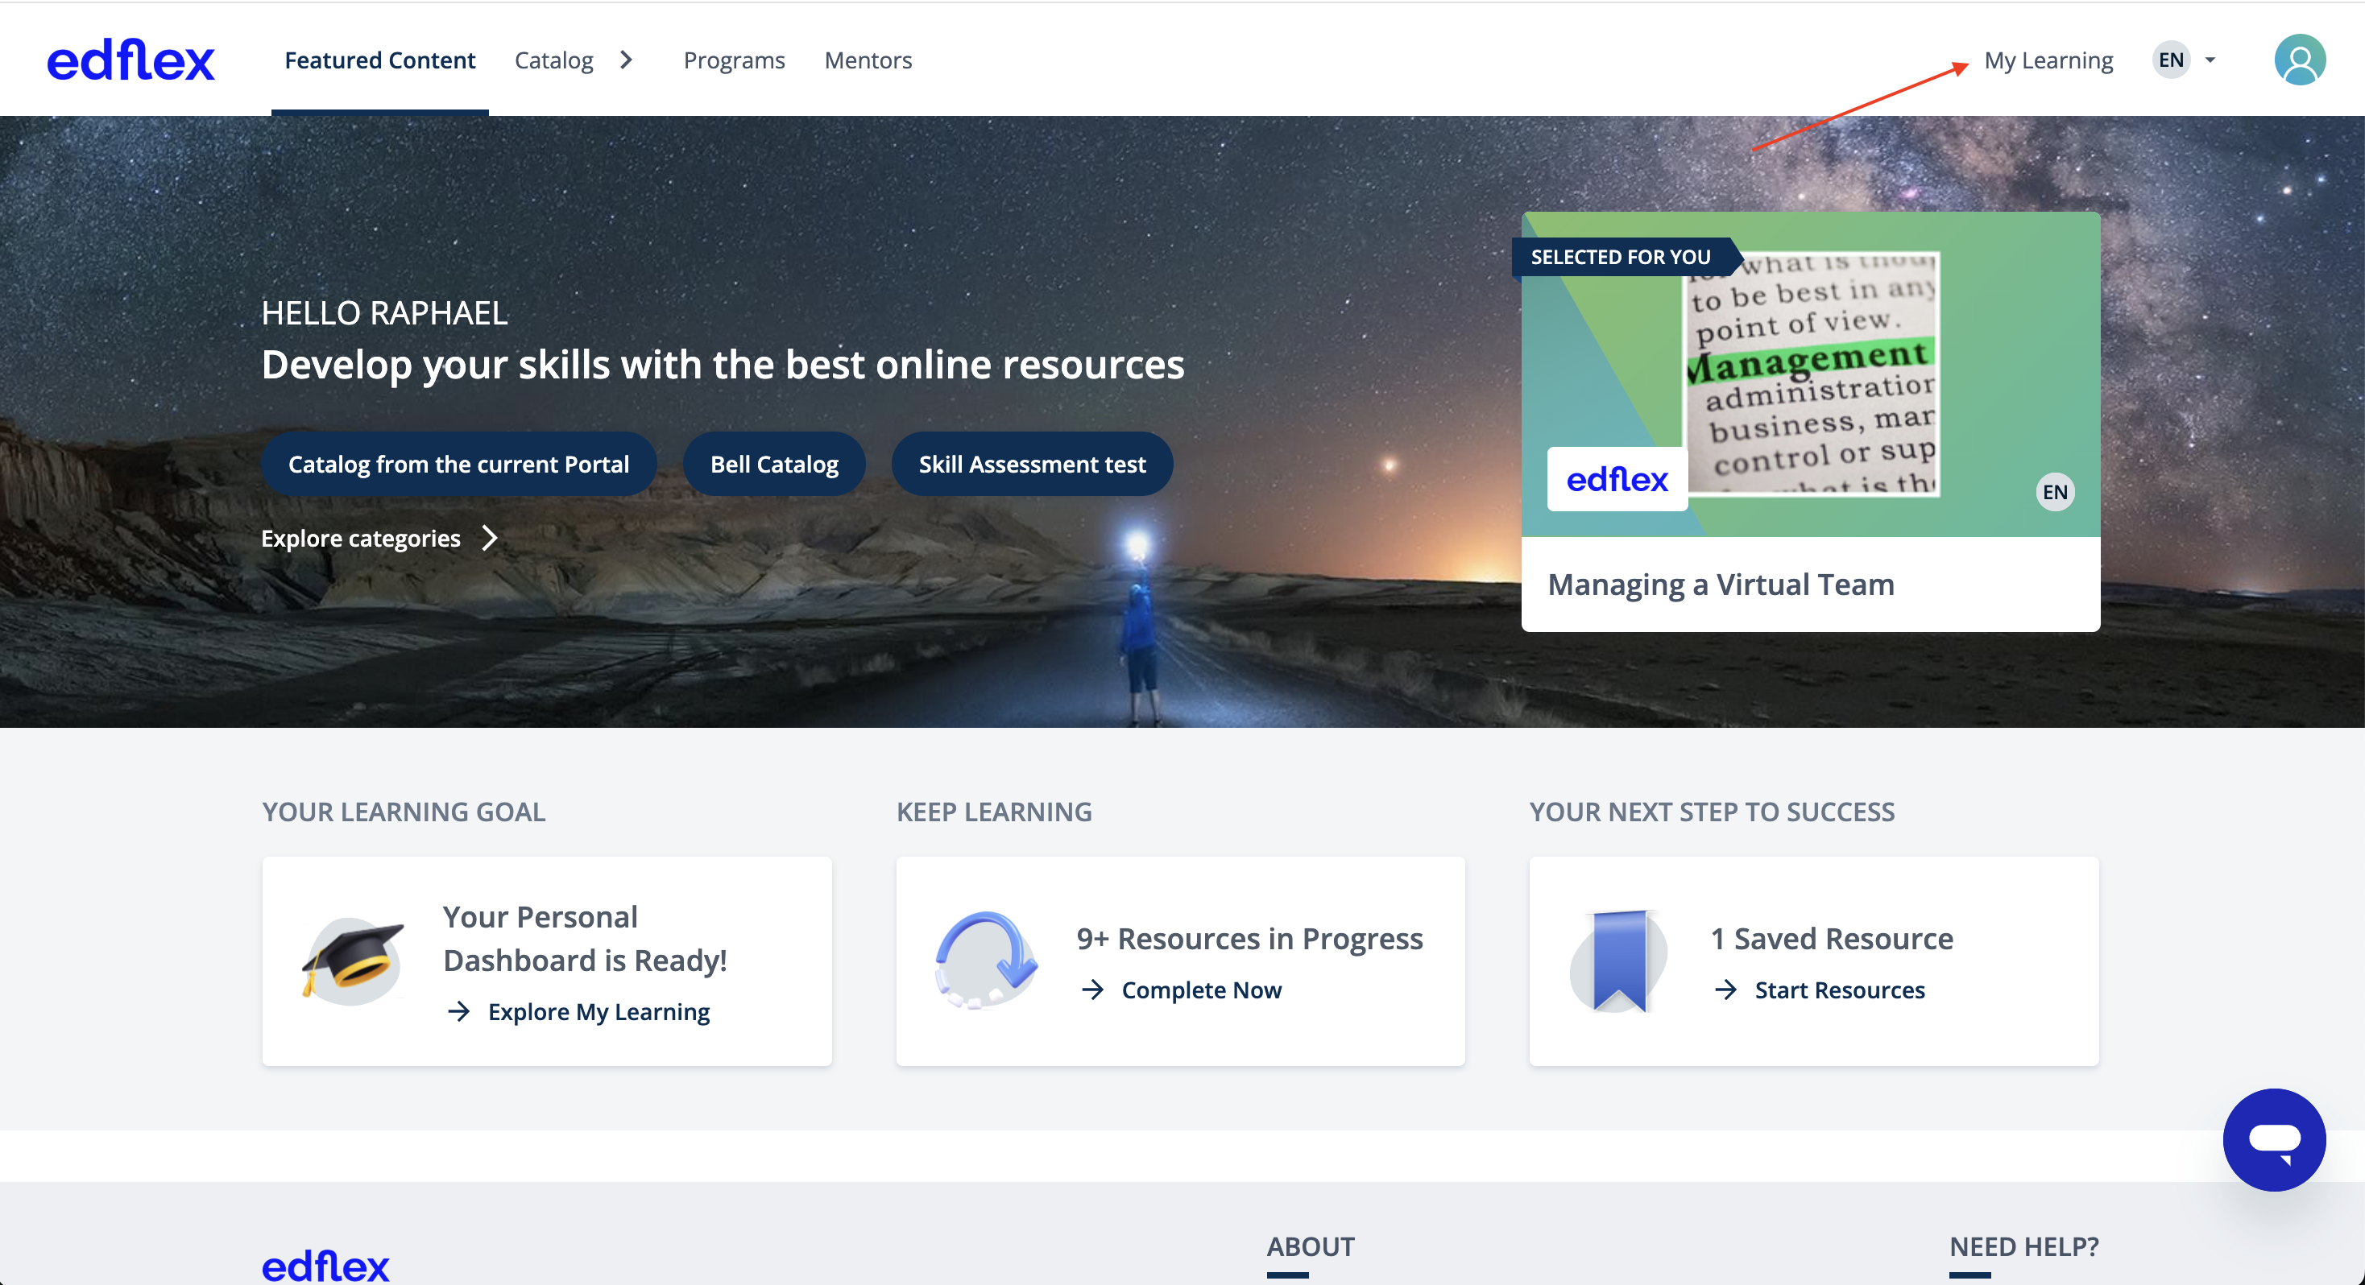
Task: Open Managing a Virtual Team card thumbnail
Action: point(1811,374)
